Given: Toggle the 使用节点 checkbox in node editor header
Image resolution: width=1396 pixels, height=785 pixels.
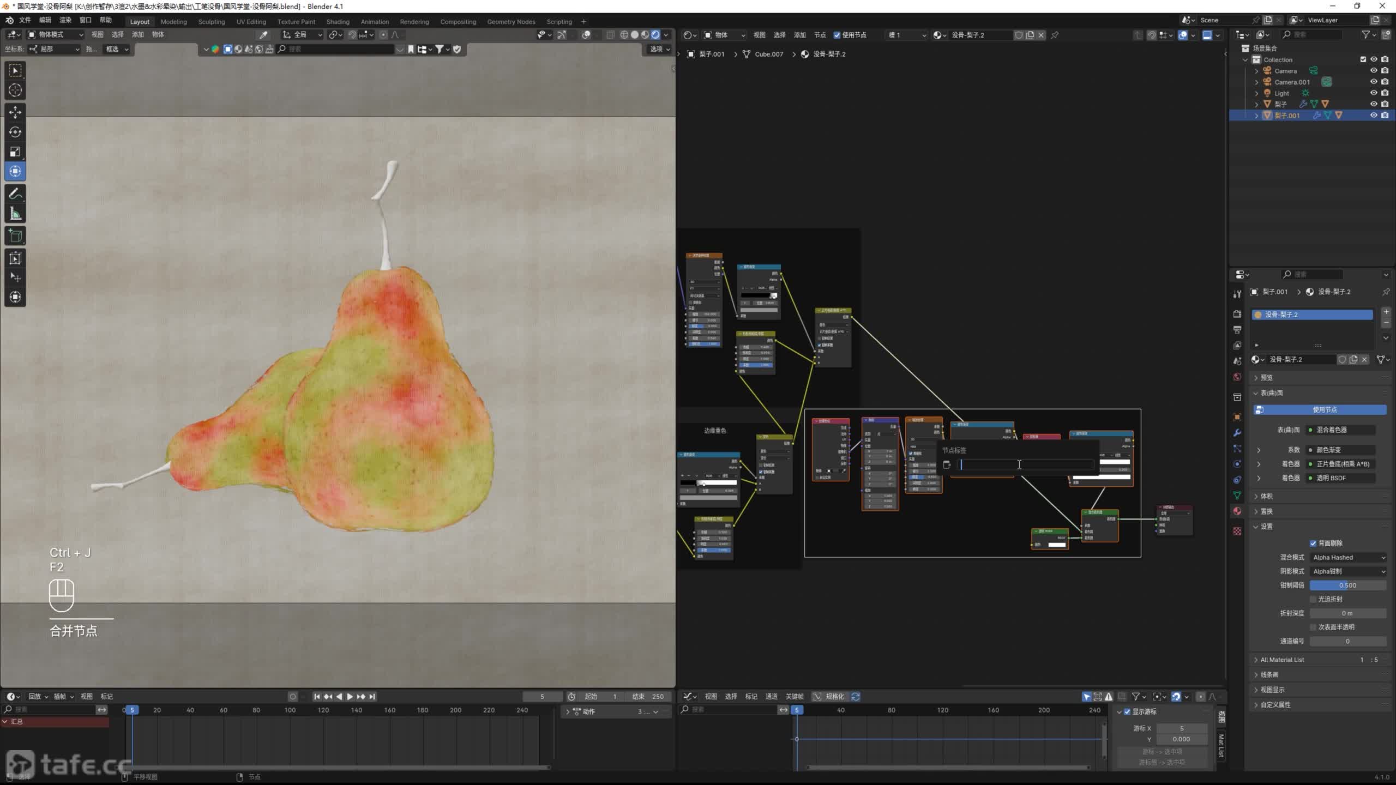Looking at the screenshot, I should pyautogui.click(x=837, y=35).
